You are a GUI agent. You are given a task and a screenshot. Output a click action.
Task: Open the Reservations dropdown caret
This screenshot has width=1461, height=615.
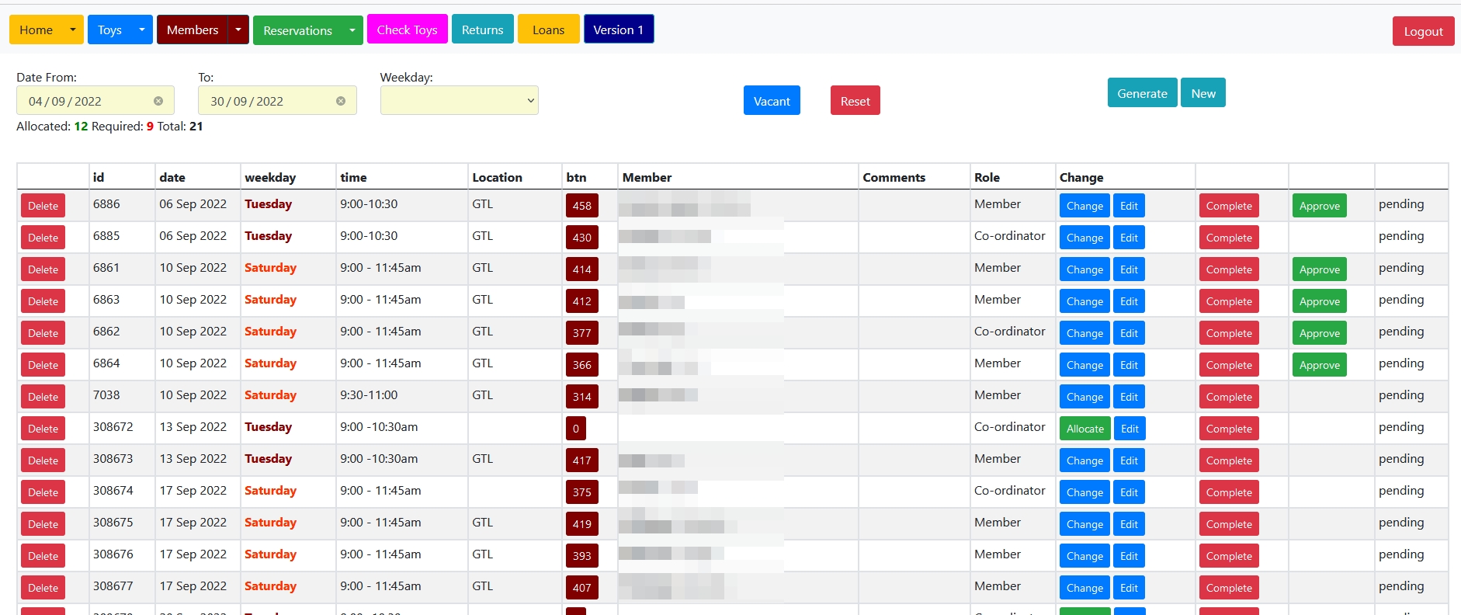click(352, 30)
